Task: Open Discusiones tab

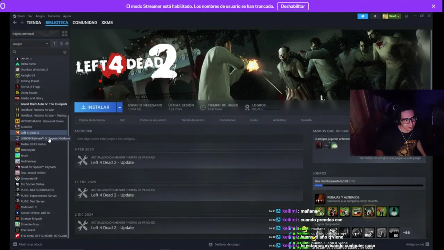Action: [x=227, y=120]
